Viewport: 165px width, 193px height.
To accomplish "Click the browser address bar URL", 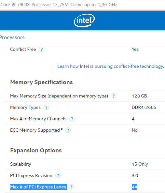I will 59,5.
